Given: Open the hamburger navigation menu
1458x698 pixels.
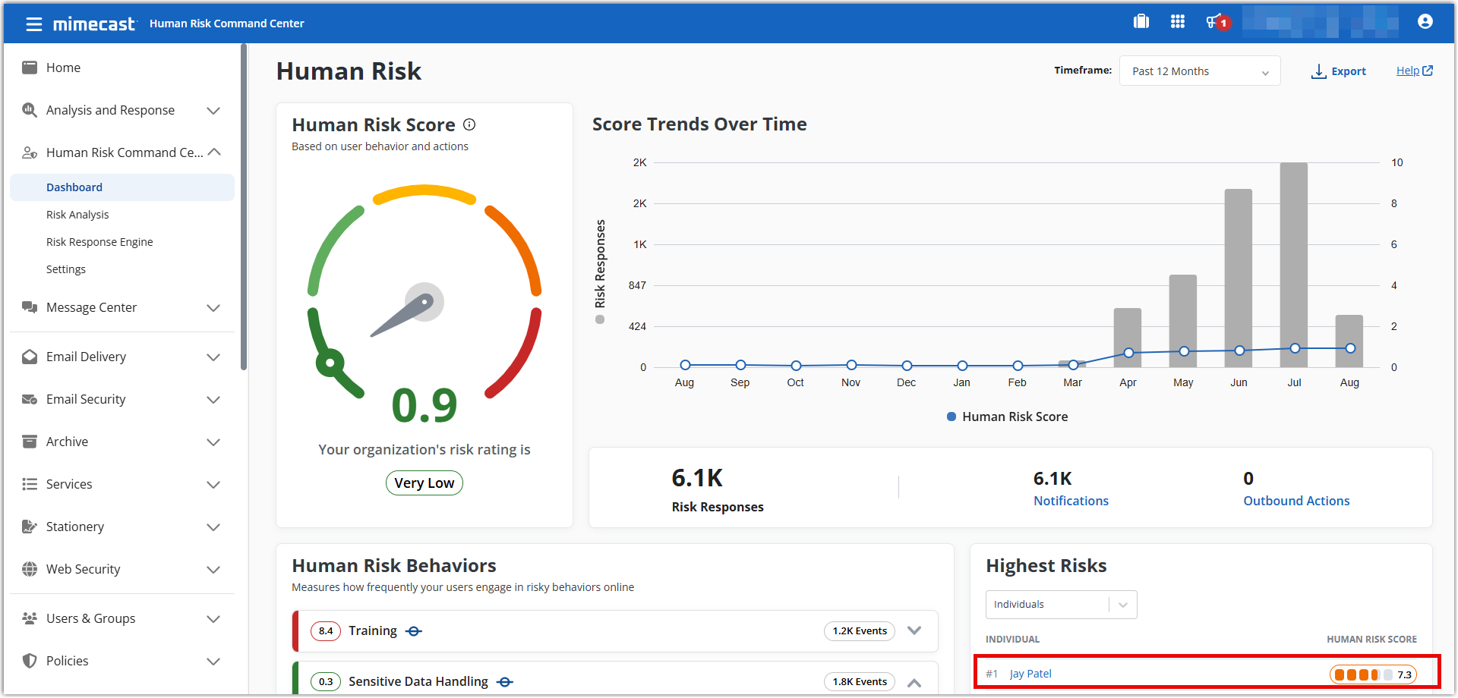Looking at the screenshot, I should [33, 24].
